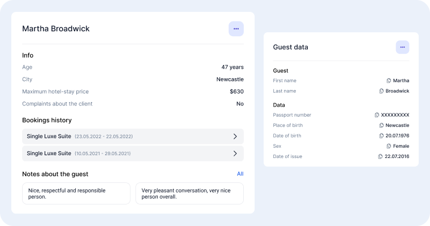Copy the date of birth 20.07.1976

coord(381,135)
